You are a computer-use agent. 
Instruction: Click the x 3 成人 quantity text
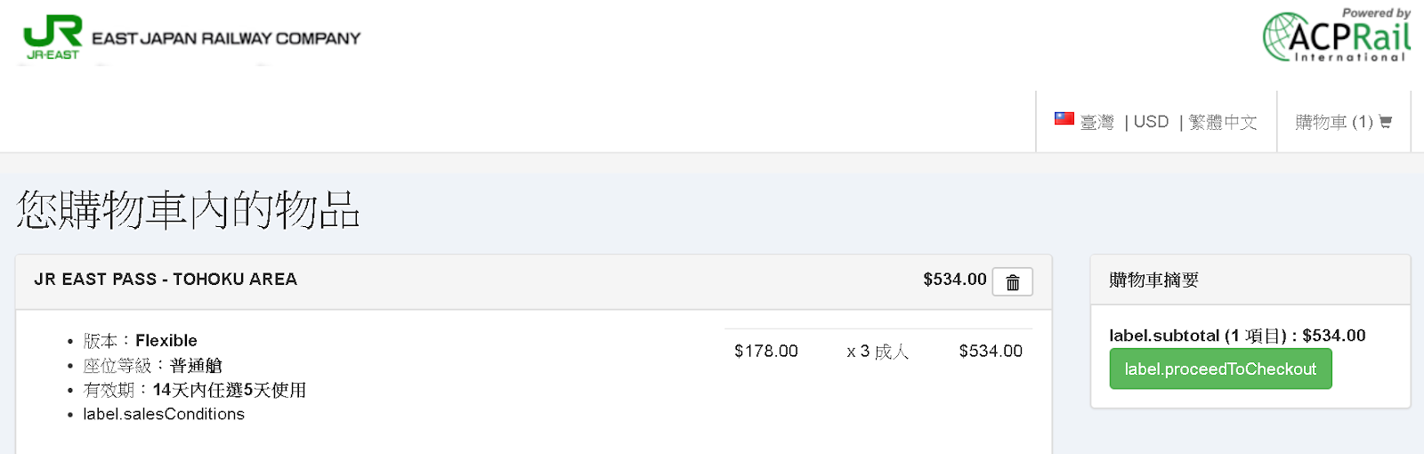click(x=878, y=352)
